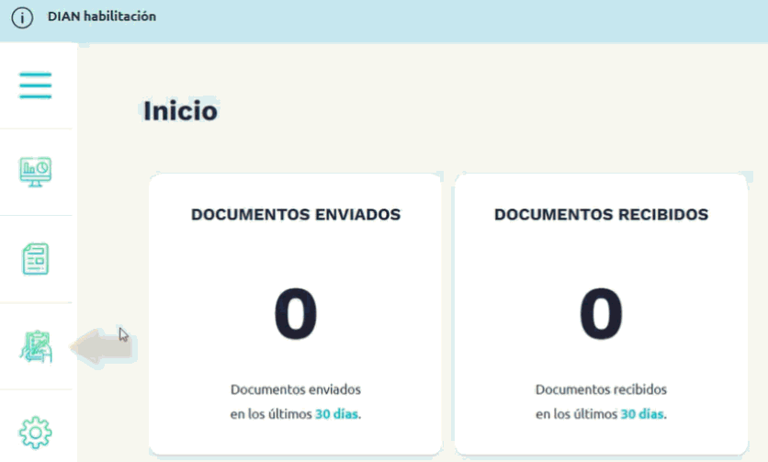
Task: Click the info icon in top banner
Action: click(x=22, y=17)
